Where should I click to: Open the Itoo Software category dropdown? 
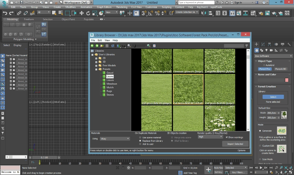[273, 56]
